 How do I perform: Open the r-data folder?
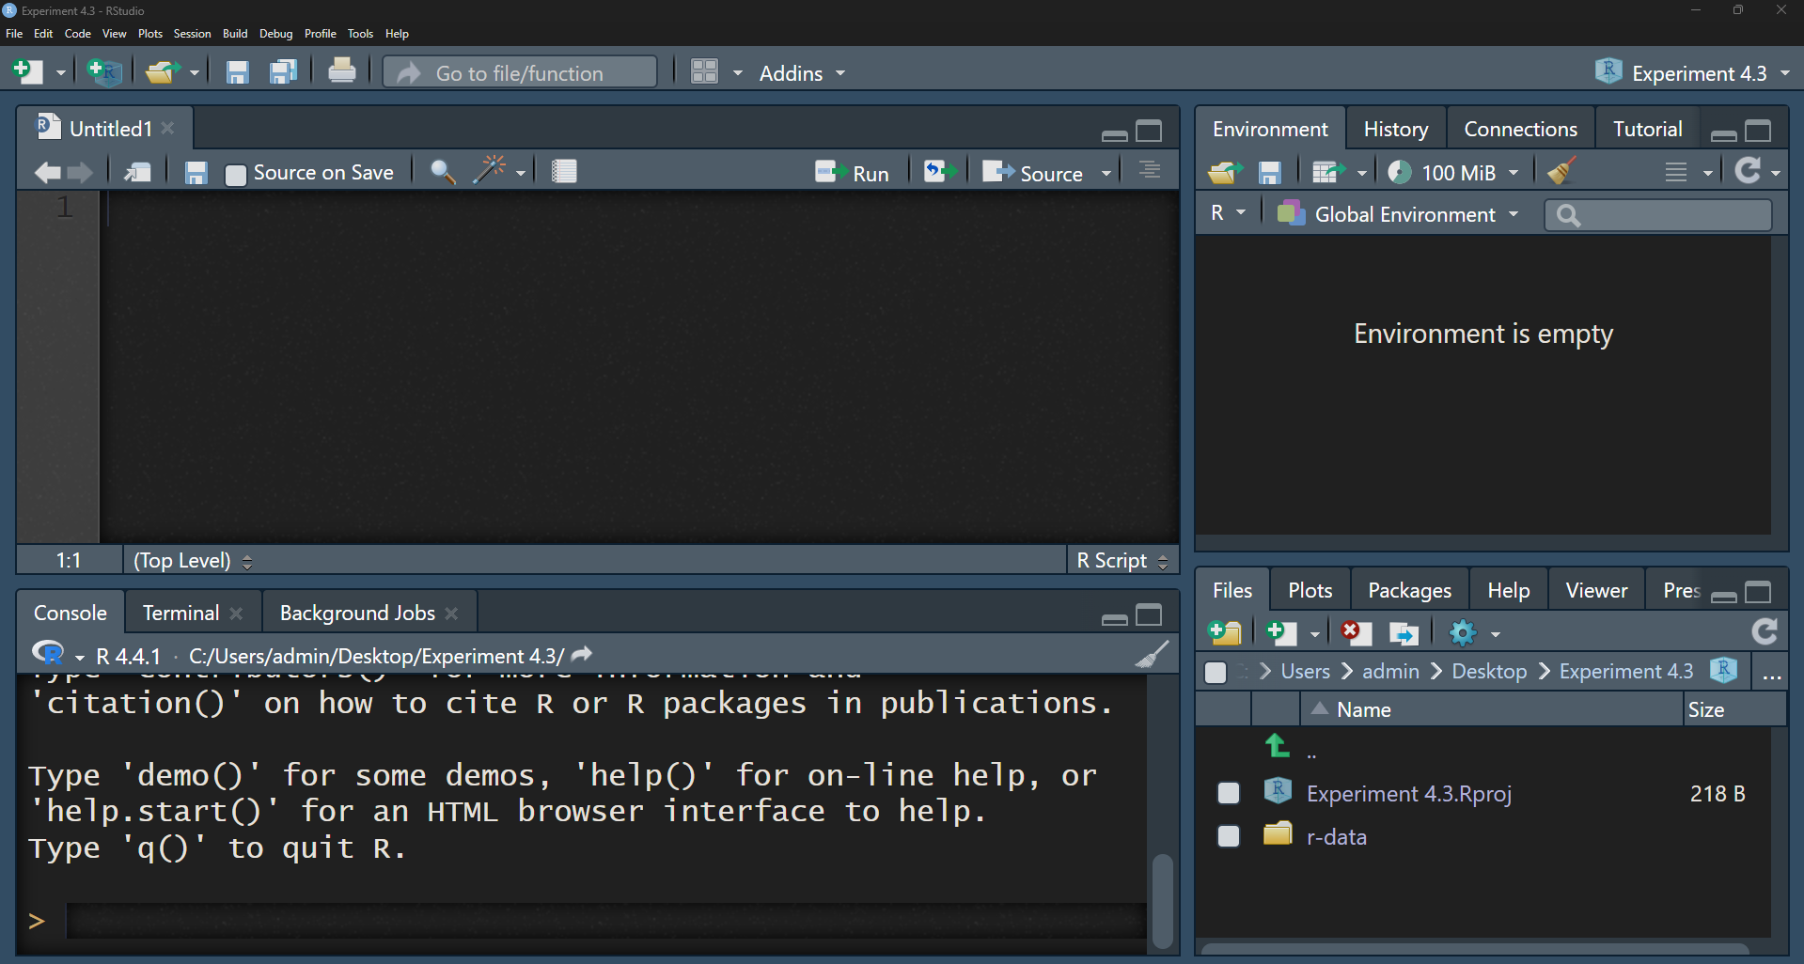point(1336,837)
